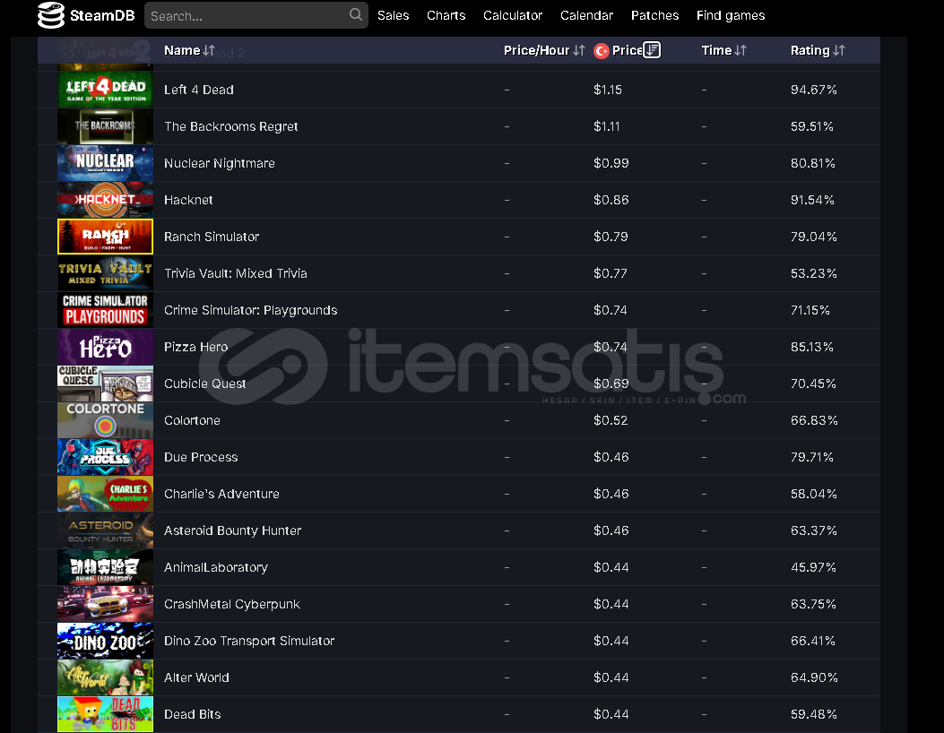The width and height of the screenshot is (944, 733).
Task: Open Nuclear Nightmare game link
Action: point(220,163)
